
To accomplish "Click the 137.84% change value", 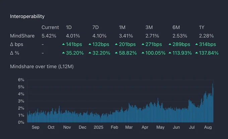I will [209, 53].
